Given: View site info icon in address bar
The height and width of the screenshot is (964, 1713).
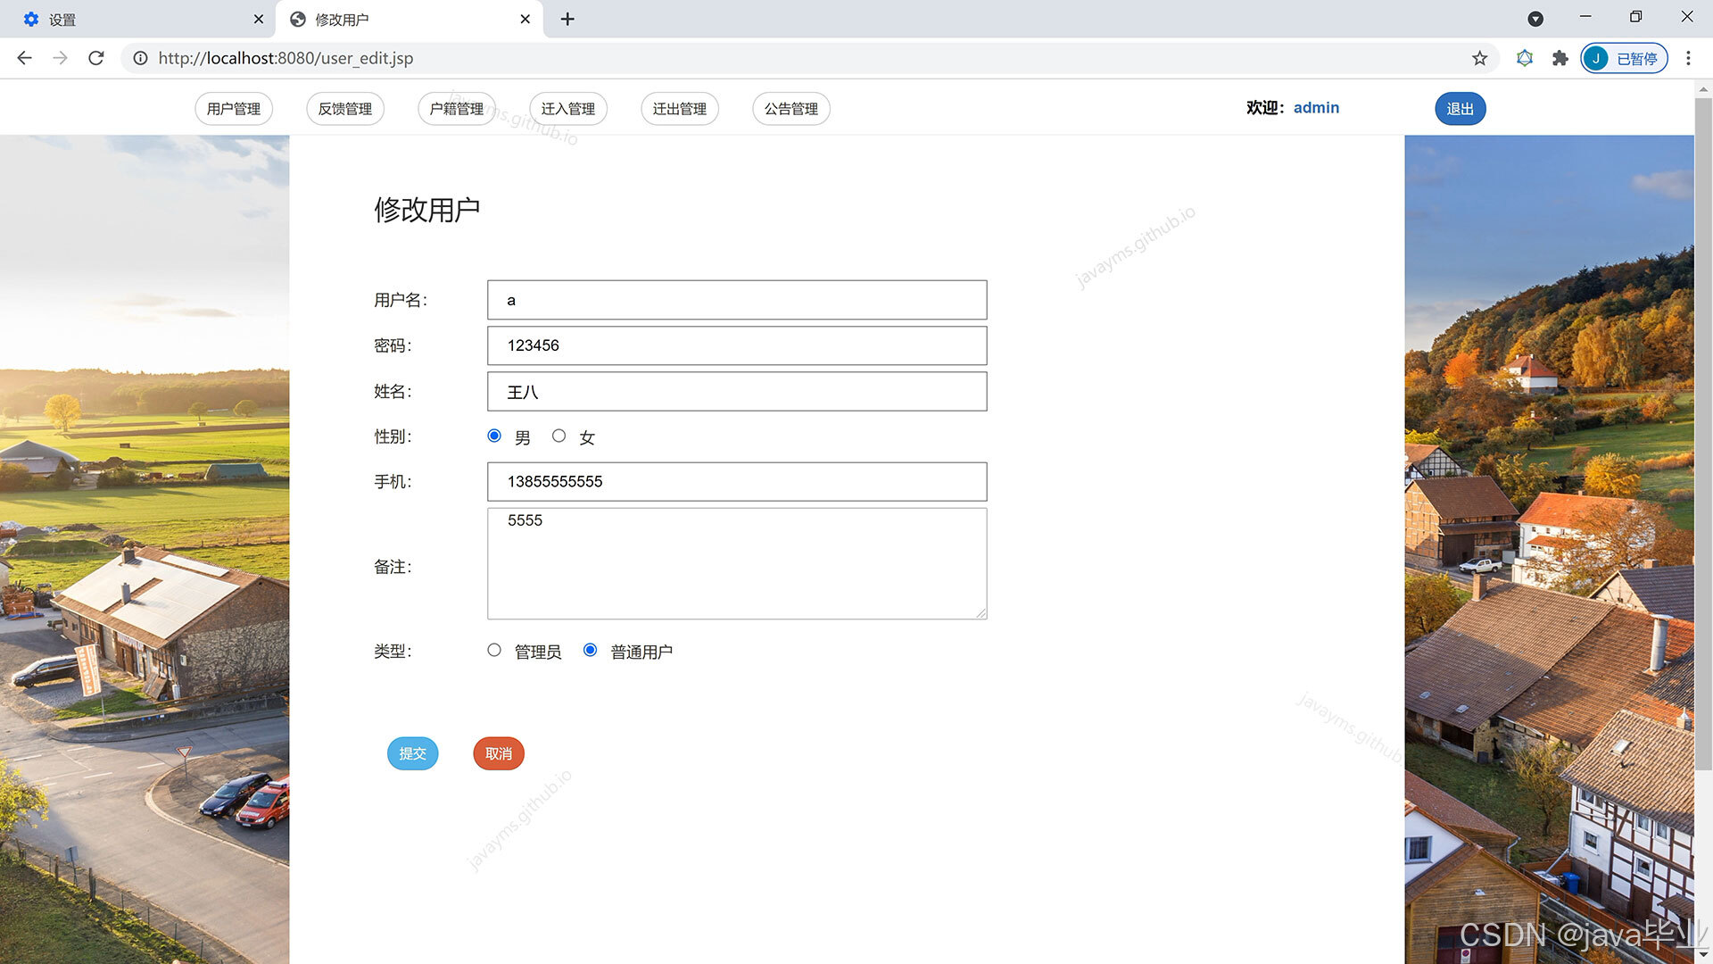Looking at the screenshot, I should [x=140, y=58].
